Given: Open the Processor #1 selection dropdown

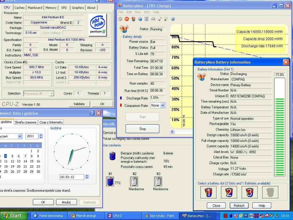Looking at the screenshot, I should click(52, 93).
